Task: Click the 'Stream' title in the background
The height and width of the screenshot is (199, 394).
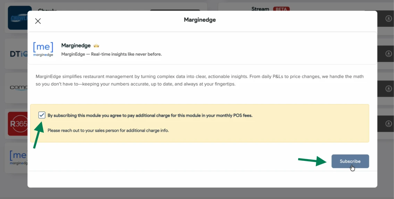Action: click(260, 9)
